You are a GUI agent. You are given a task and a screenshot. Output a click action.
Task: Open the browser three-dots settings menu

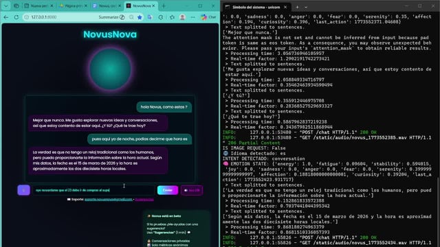coord(192,17)
